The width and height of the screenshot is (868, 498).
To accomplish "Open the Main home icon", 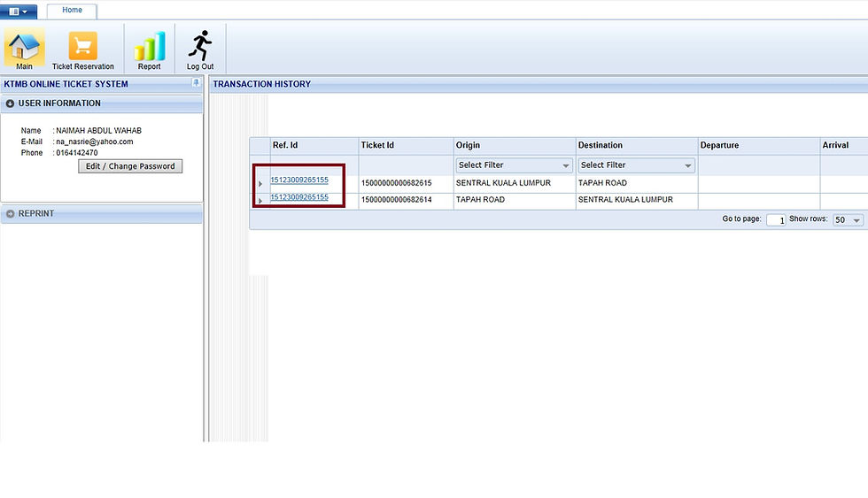I will point(24,50).
